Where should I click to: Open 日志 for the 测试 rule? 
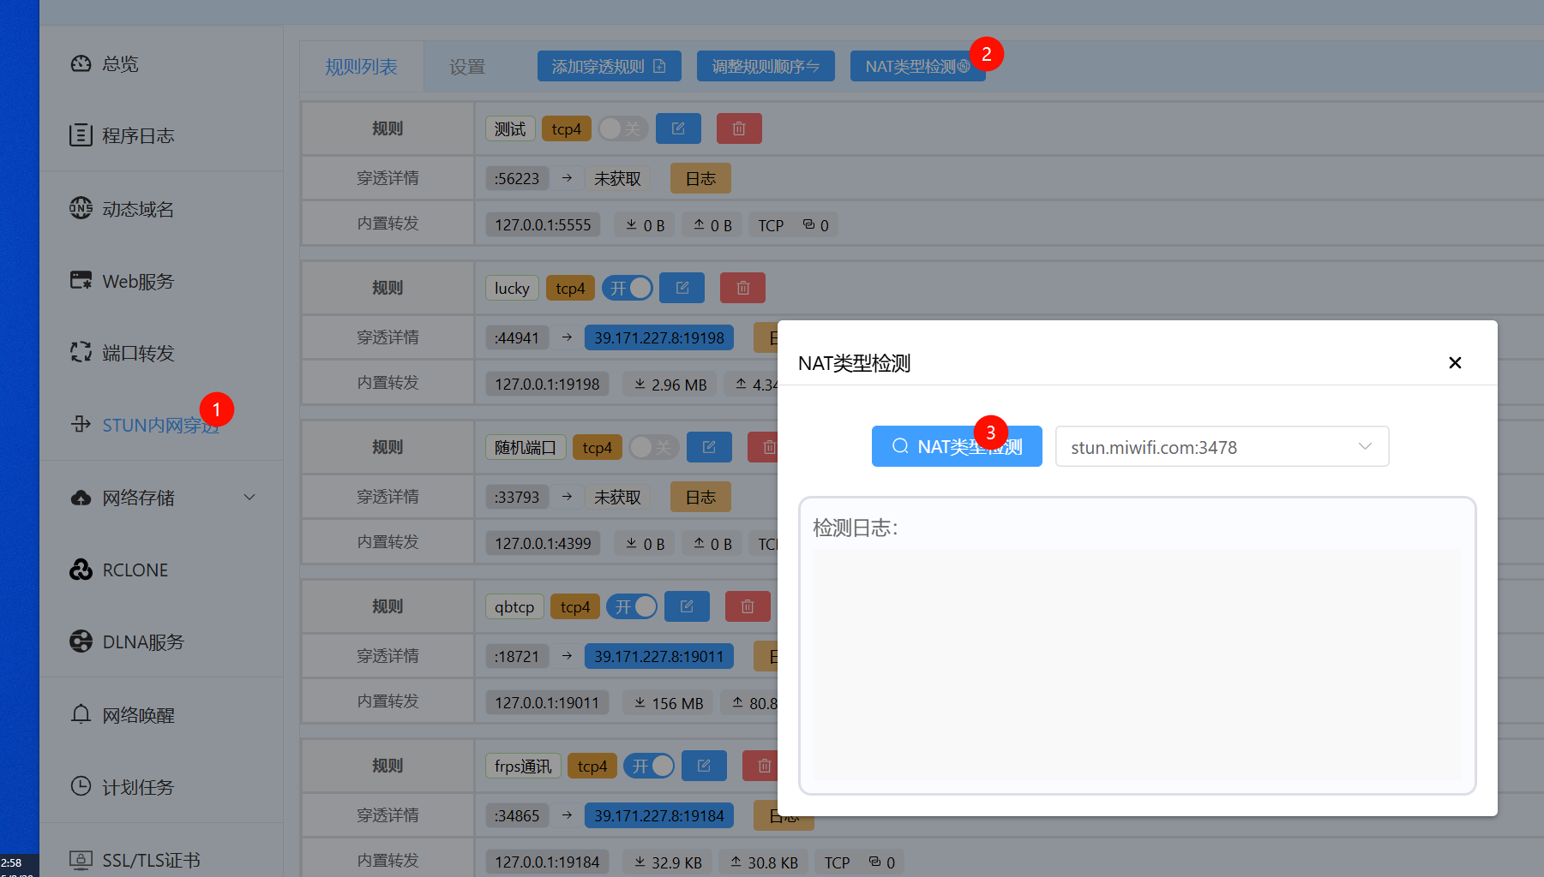tap(700, 178)
